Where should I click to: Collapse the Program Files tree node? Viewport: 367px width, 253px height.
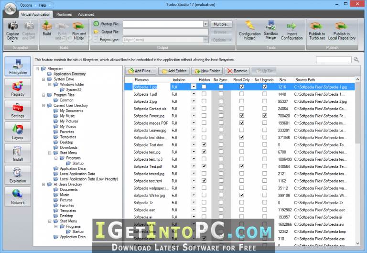coord(43,95)
